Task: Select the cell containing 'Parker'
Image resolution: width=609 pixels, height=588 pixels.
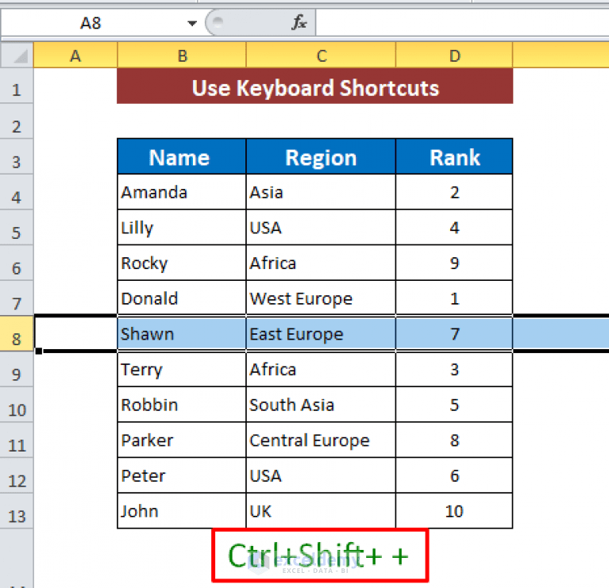Action: coord(181,440)
